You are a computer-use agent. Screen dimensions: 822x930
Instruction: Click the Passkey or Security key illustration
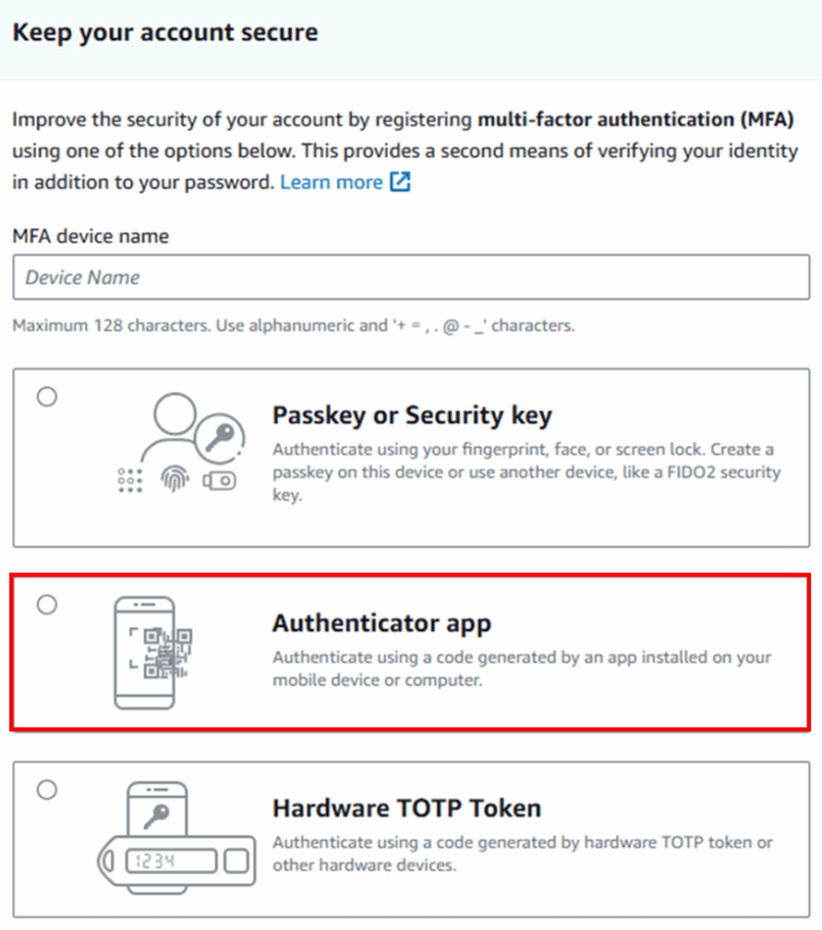(181, 443)
